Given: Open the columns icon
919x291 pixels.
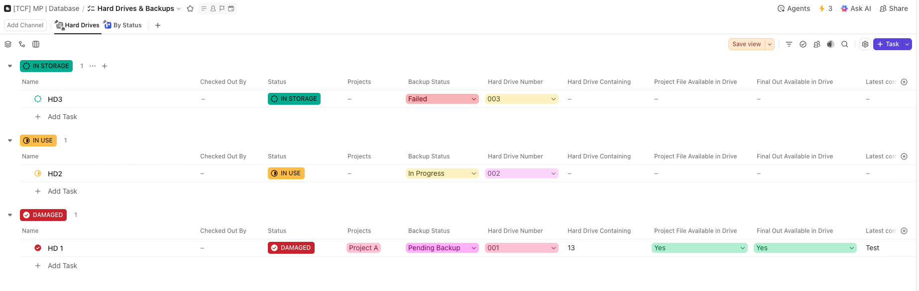Looking at the screenshot, I should coord(36,44).
